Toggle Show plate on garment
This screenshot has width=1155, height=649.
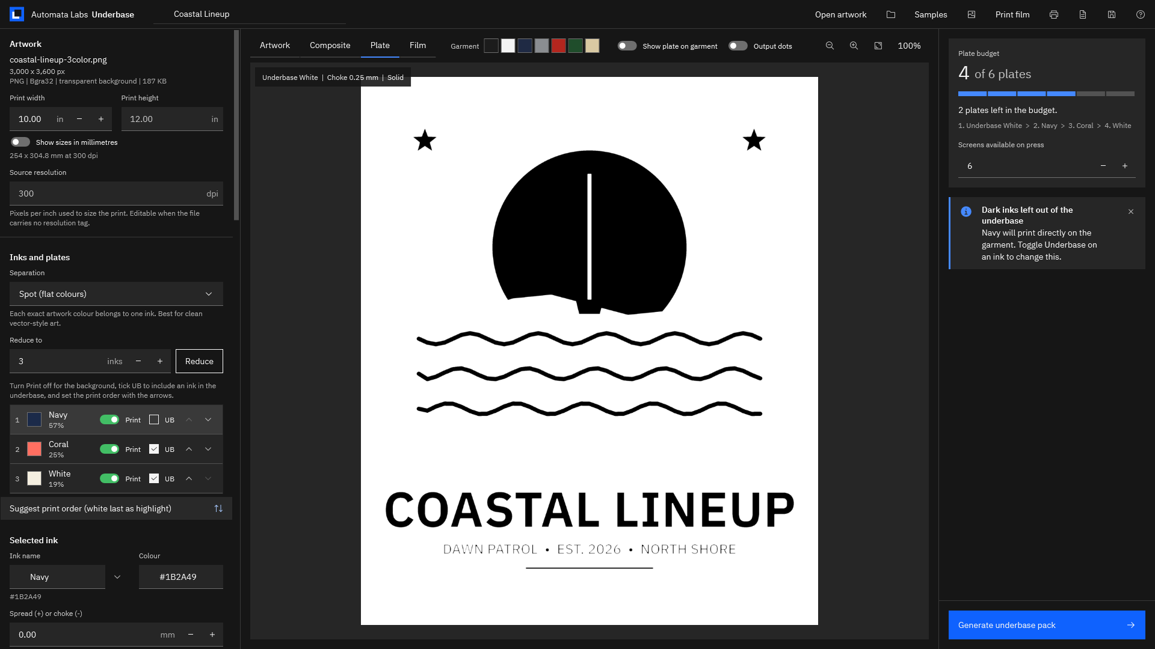[627, 46]
